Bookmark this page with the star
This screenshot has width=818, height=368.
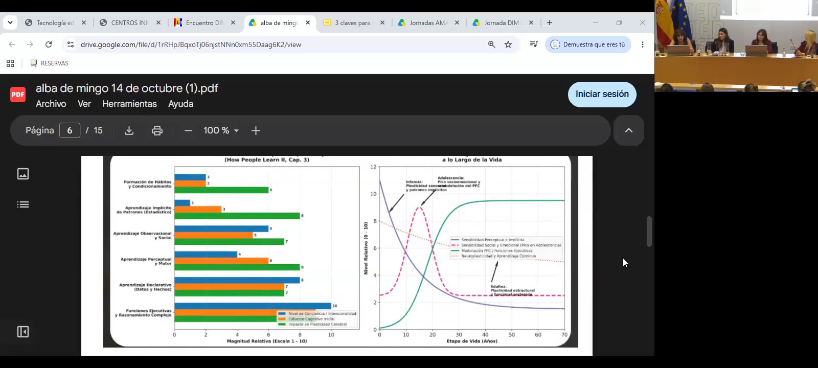pos(508,44)
